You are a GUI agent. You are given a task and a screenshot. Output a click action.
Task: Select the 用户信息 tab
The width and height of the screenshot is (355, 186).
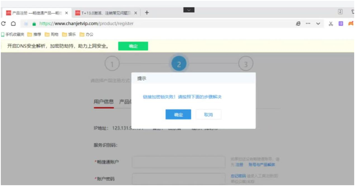[104, 102]
